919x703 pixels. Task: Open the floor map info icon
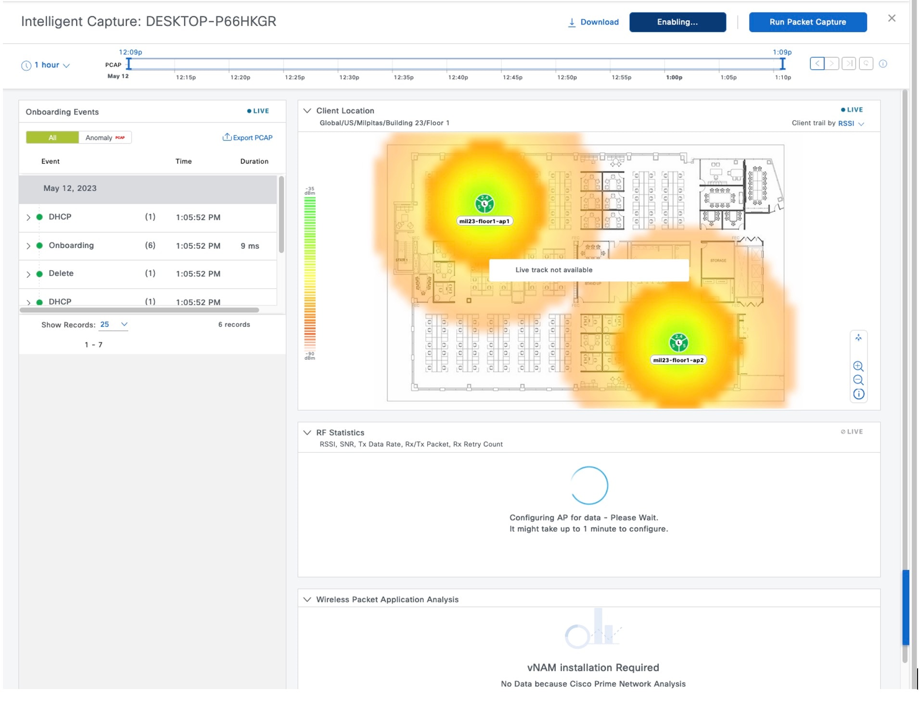tap(858, 394)
